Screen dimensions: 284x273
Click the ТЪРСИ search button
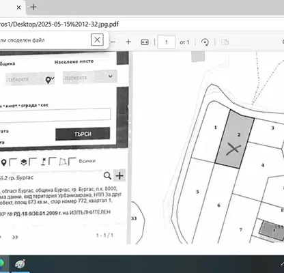tap(83, 134)
